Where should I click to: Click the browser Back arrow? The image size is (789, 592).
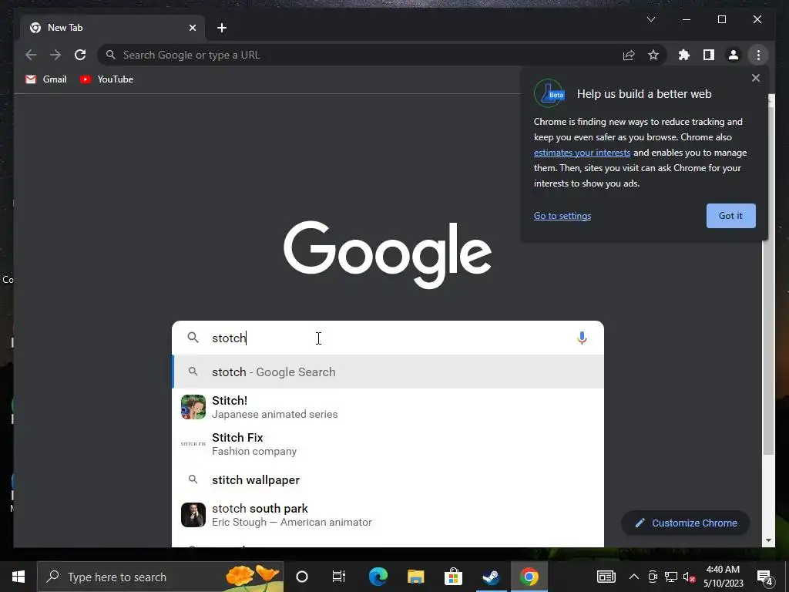(x=31, y=55)
